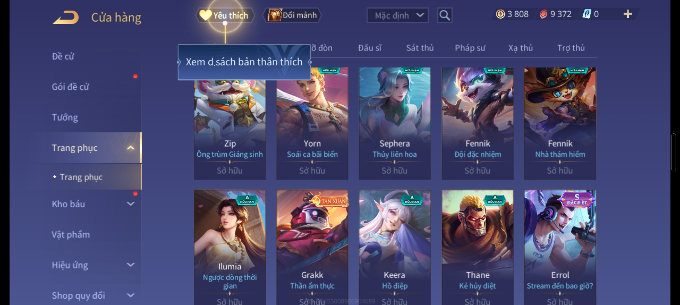Collapse the Trang phục sidebar section
Image resolution: width=680 pixels, height=305 pixels.
tap(130, 148)
